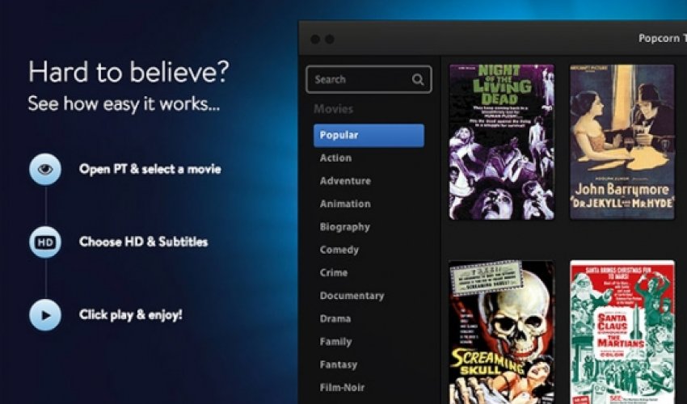Click the Popcorn Time window title
The image size is (687, 404).
[x=663, y=39]
